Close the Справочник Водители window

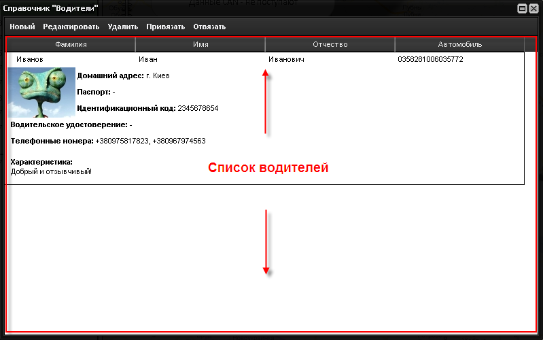coord(533,8)
